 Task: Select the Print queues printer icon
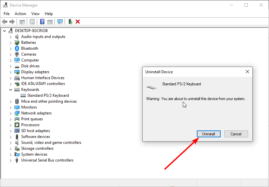click(x=17, y=119)
